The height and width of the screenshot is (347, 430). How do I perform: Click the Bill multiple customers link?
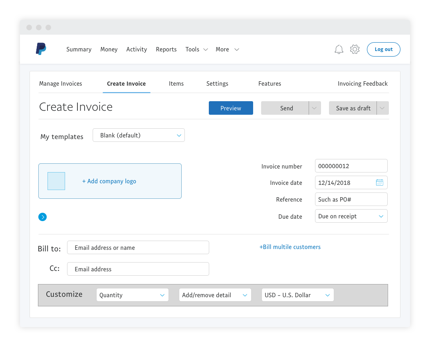click(x=290, y=247)
